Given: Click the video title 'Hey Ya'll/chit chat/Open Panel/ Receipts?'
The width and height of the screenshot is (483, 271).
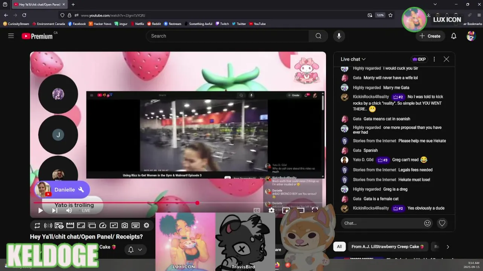Looking at the screenshot, I should click(x=86, y=237).
